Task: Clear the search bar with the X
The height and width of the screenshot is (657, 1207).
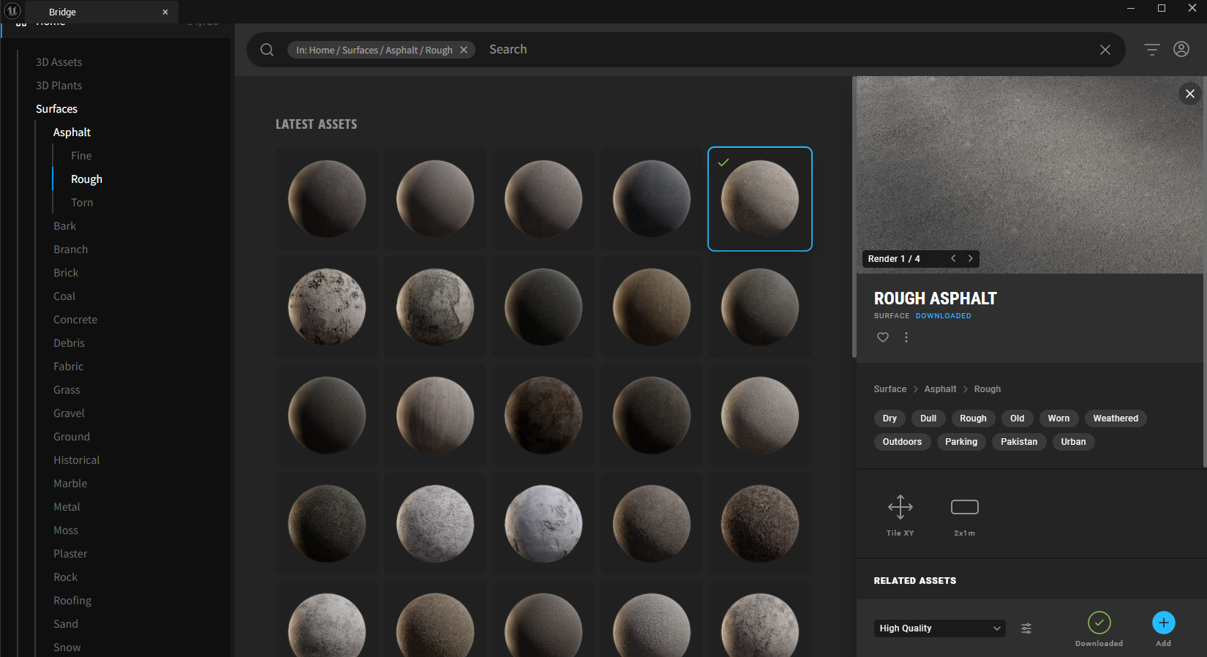Action: click(x=1105, y=50)
